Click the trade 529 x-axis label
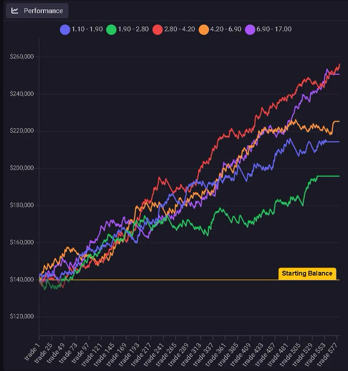The height and width of the screenshot is (371, 348). click(302, 354)
